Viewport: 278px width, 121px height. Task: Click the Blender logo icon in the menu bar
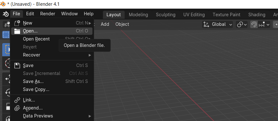tap(5, 14)
